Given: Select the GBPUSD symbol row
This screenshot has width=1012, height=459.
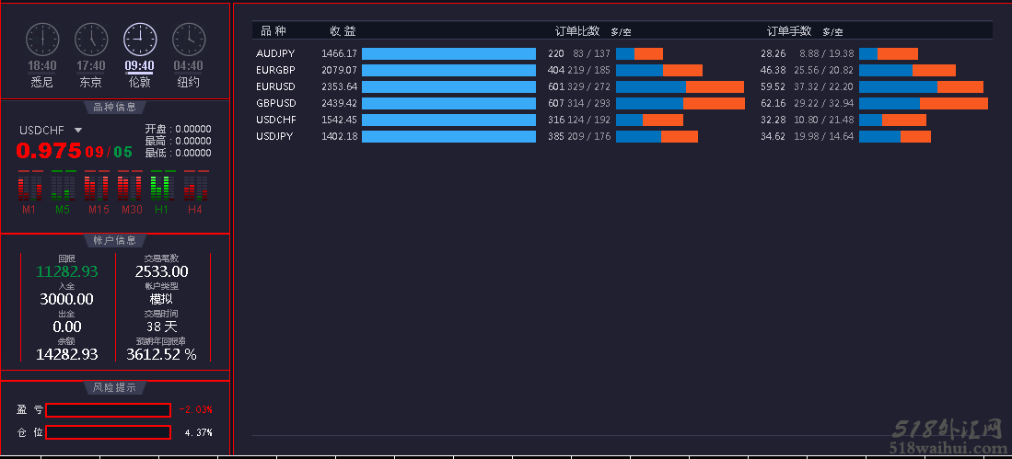Looking at the screenshot, I should pos(275,103).
